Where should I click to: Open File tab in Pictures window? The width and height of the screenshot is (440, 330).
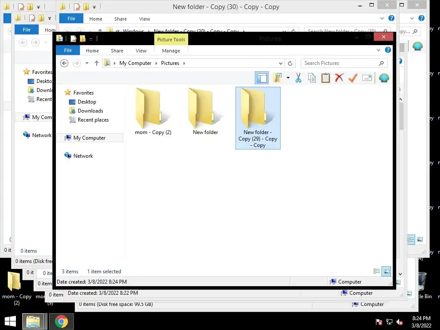pyautogui.click(x=68, y=50)
